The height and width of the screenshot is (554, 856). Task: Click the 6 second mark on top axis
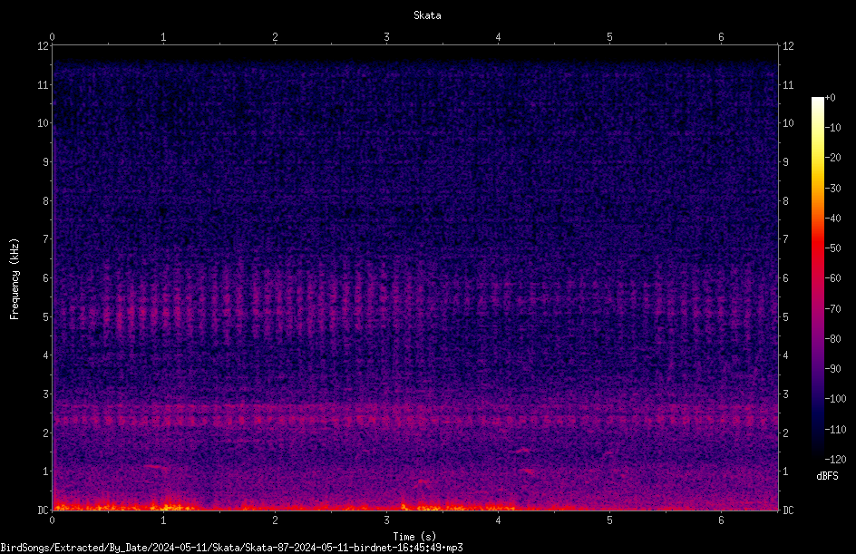pos(721,37)
